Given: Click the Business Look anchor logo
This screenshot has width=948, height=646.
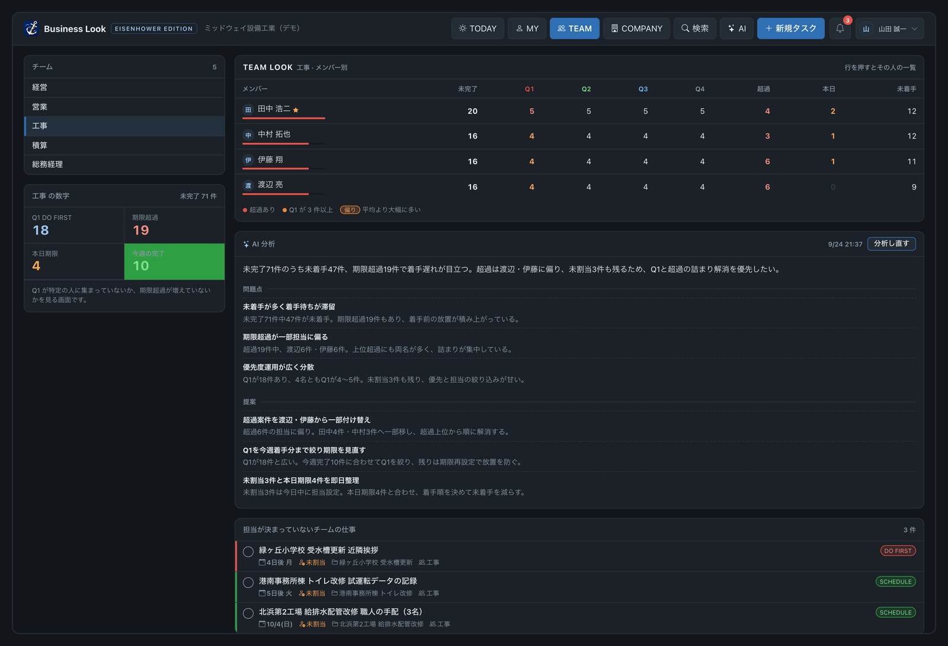Looking at the screenshot, I should pyautogui.click(x=31, y=28).
